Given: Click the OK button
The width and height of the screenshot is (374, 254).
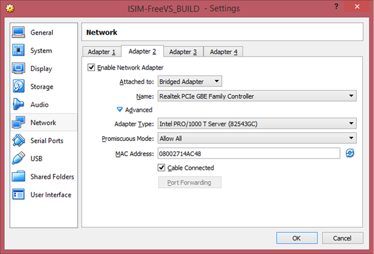Looking at the screenshot, I should click(x=296, y=238).
